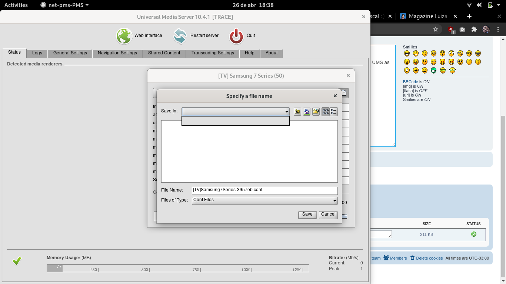Click the Wi-Fi icon in the top bar
506x284 pixels.
pyautogui.click(x=469, y=5)
